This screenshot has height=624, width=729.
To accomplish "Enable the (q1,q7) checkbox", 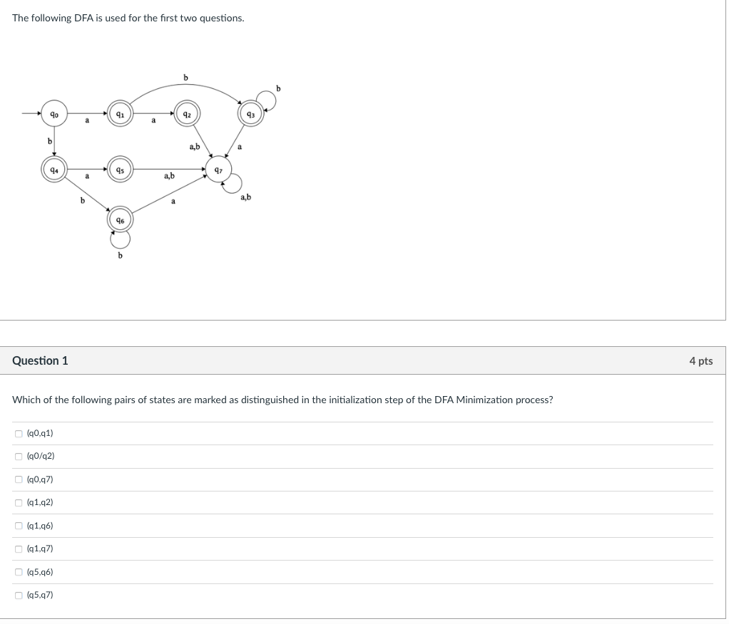I will (19, 549).
